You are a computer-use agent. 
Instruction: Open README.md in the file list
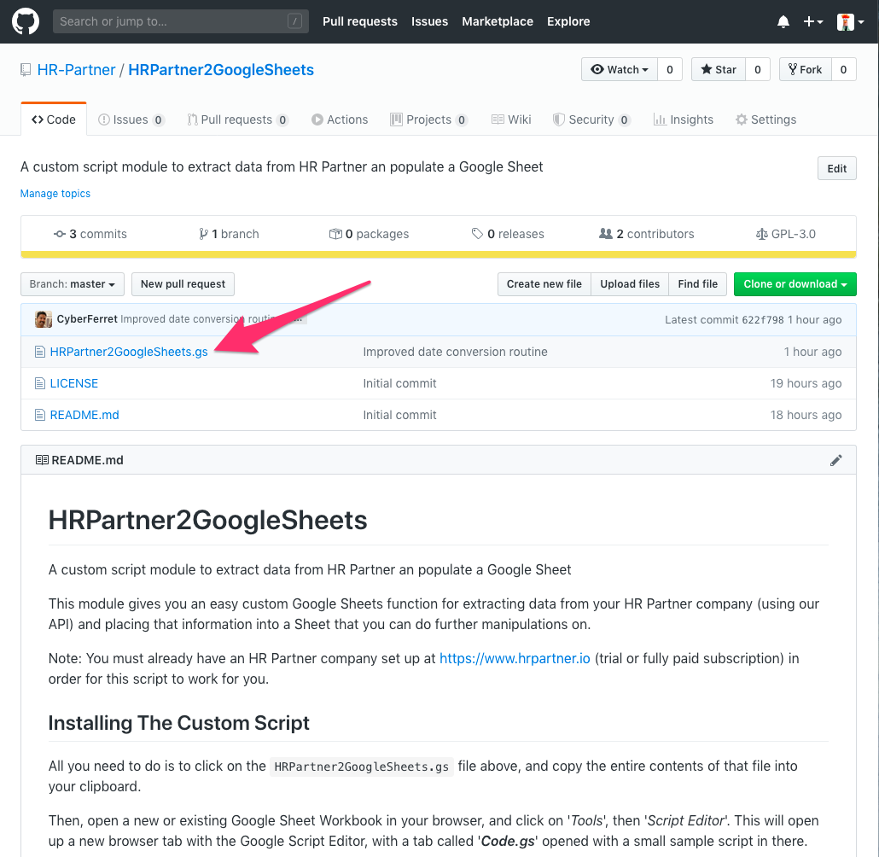click(84, 415)
